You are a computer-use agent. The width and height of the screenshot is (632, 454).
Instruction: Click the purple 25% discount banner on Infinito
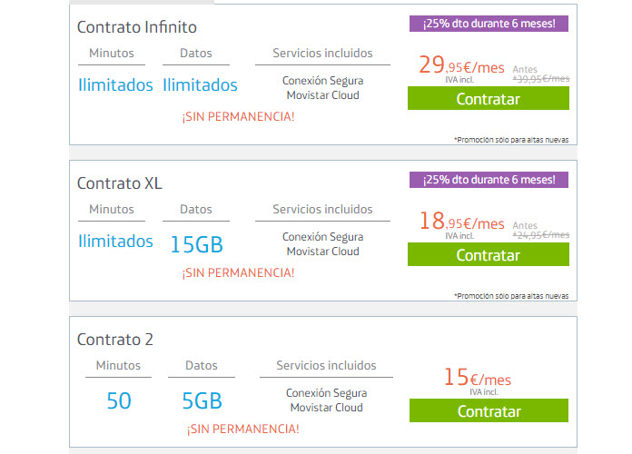click(x=489, y=24)
